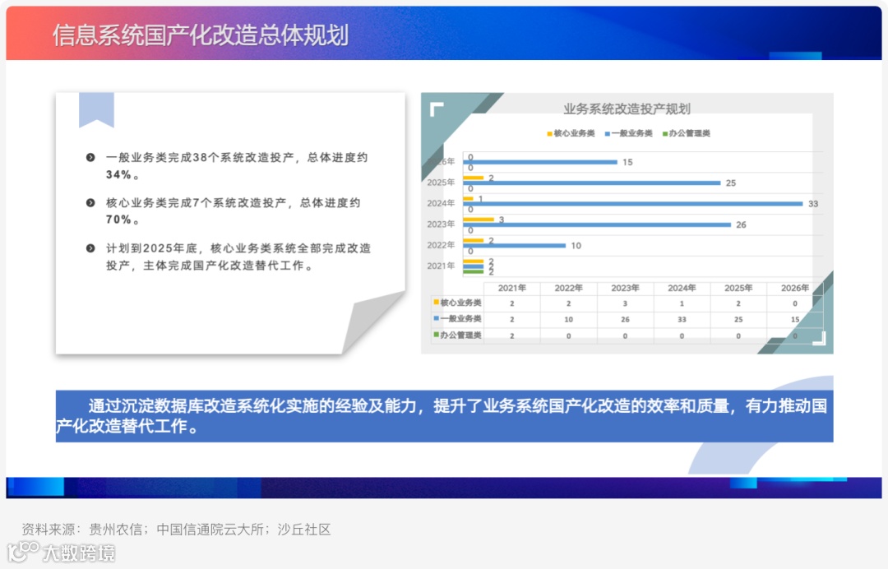The height and width of the screenshot is (569, 888).
Task: Click blue 一般业务类 swatch in top chart legend
Action: tap(607, 133)
